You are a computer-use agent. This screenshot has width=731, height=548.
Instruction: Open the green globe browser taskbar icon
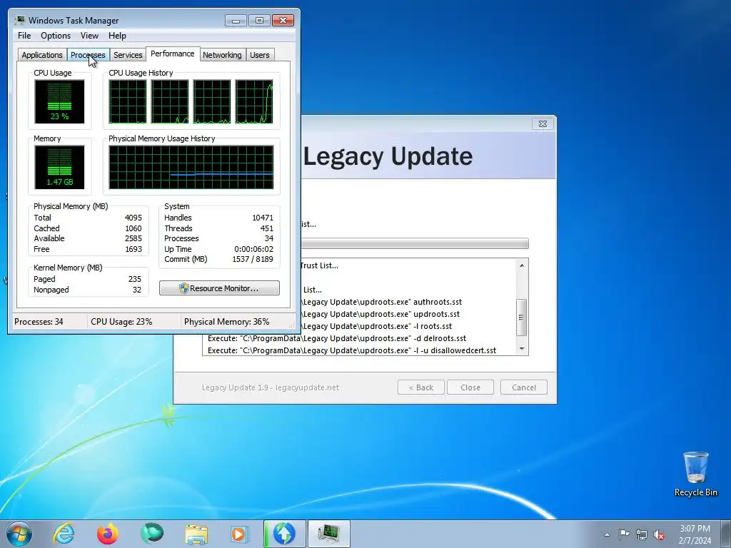tap(152, 534)
